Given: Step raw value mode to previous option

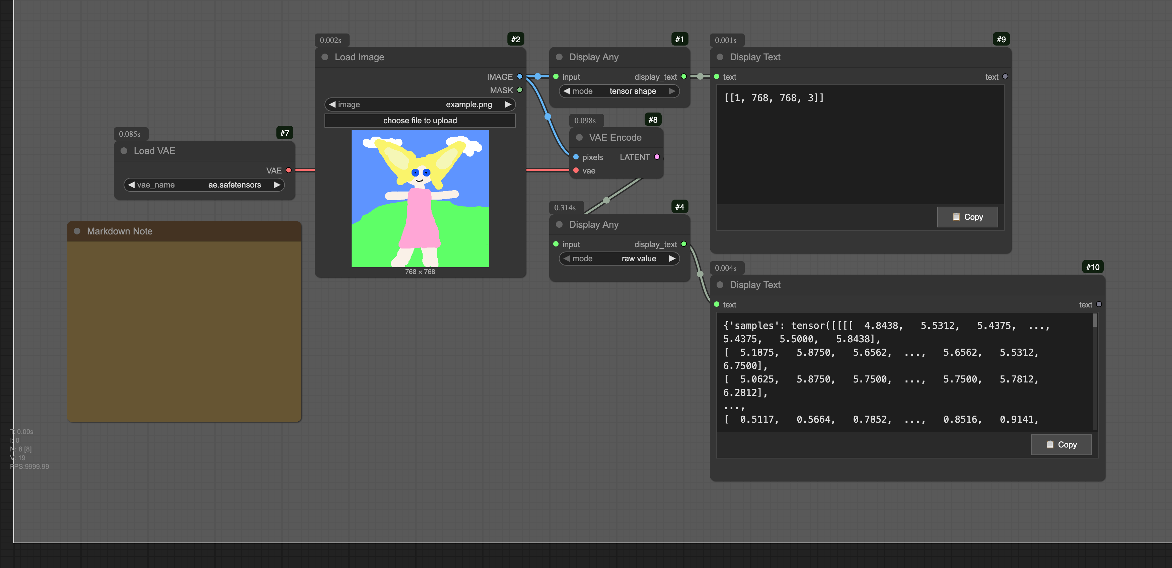Looking at the screenshot, I should (567, 259).
